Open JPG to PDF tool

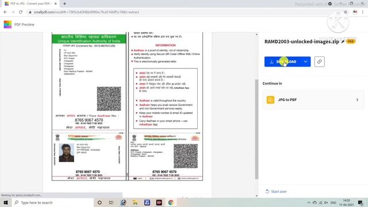click(x=313, y=99)
